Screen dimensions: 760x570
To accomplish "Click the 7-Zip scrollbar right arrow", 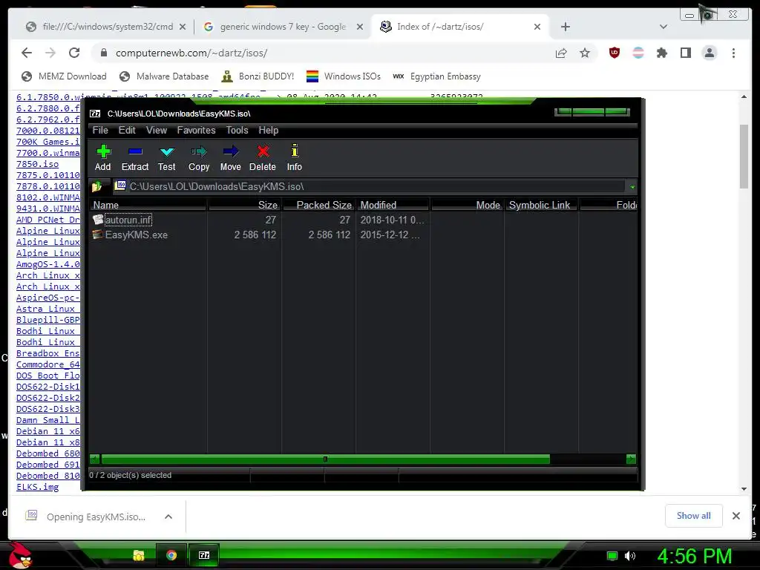I will (x=631, y=459).
